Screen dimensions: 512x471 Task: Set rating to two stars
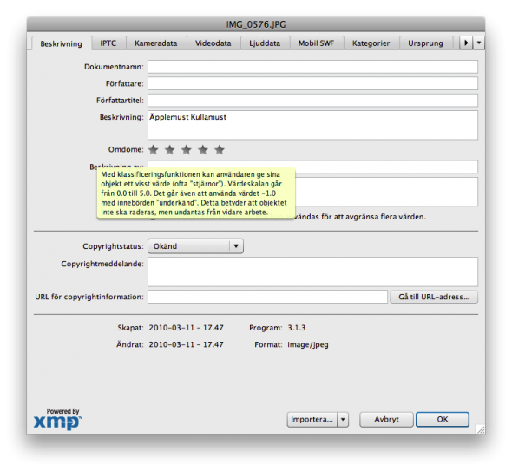coord(170,150)
